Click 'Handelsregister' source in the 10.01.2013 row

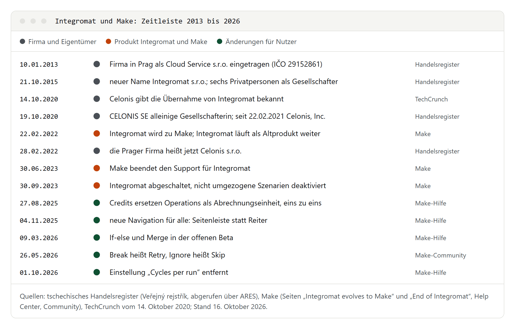[x=437, y=65]
